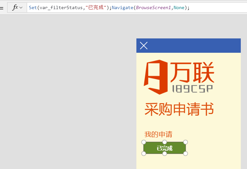Select the 我的申请 label
Viewport: 247px width, 169px height.
tap(158, 134)
